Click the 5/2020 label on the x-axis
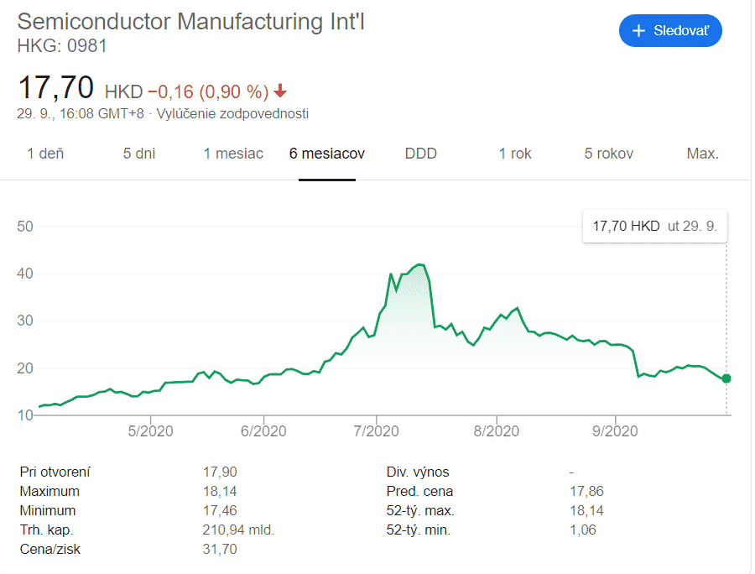The image size is (755, 574). [x=150, y=431]
